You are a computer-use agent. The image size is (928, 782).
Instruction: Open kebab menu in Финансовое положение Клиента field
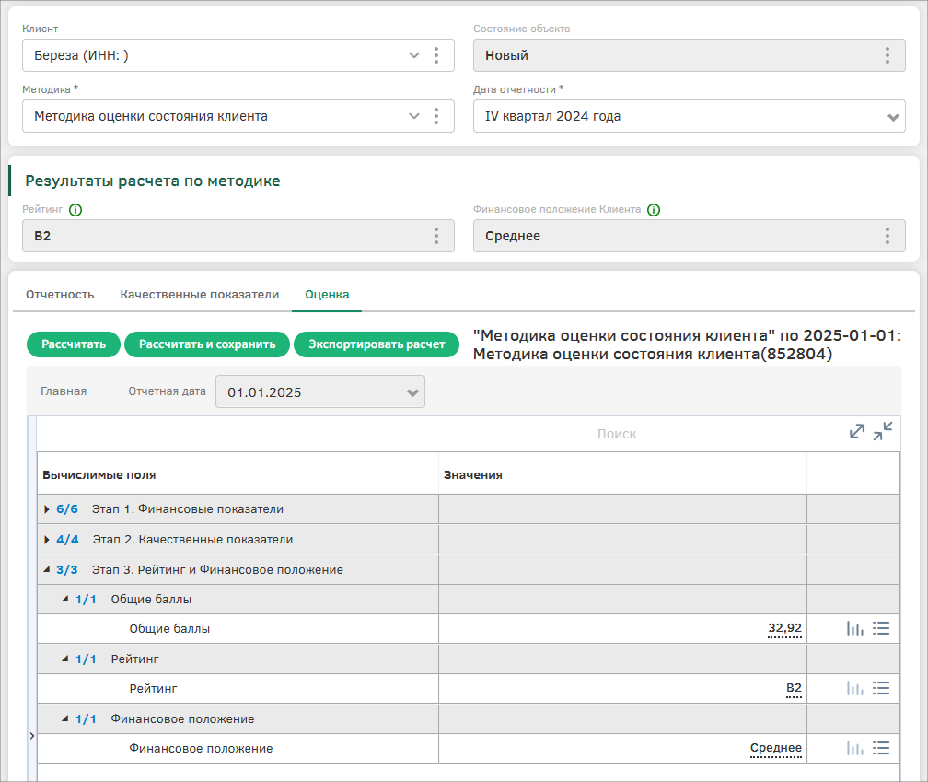click(887, 236)
